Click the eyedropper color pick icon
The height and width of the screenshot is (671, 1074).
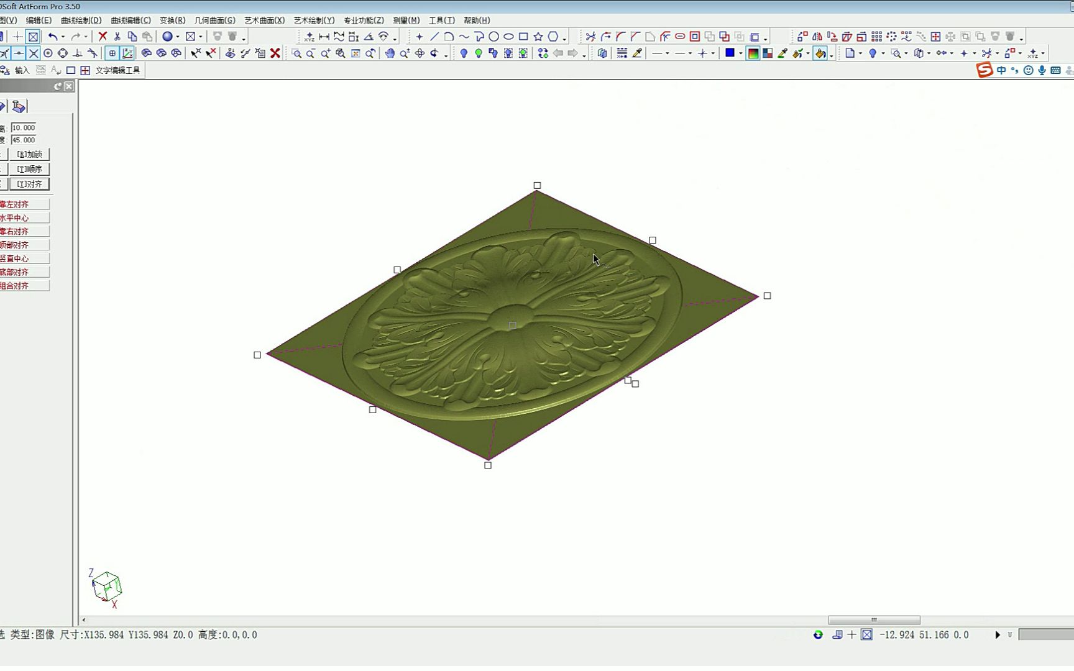click(783, 53)
